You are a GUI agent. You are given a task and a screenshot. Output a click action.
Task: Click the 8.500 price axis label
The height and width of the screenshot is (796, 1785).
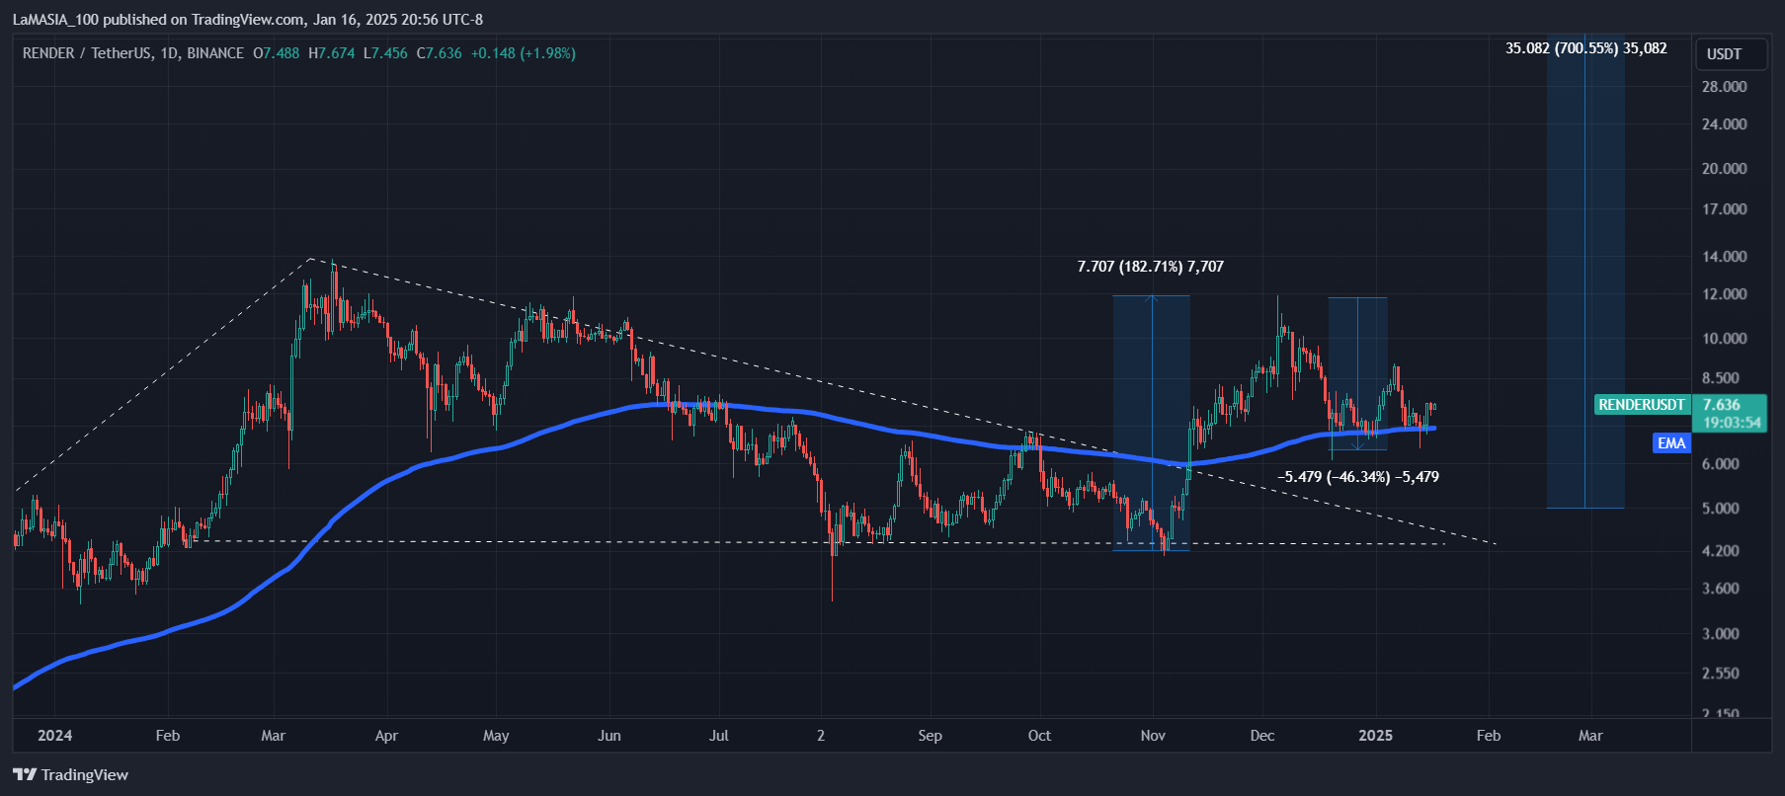point(1721,378)
